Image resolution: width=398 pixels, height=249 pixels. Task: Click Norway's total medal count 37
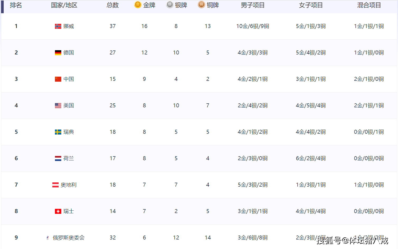113,26
